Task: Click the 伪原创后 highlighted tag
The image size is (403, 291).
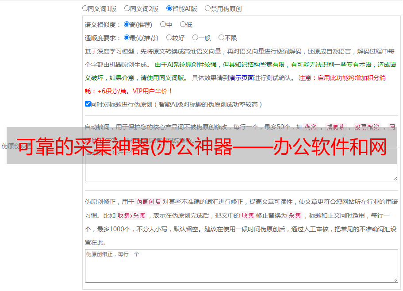Action: (x=148, y=202)
